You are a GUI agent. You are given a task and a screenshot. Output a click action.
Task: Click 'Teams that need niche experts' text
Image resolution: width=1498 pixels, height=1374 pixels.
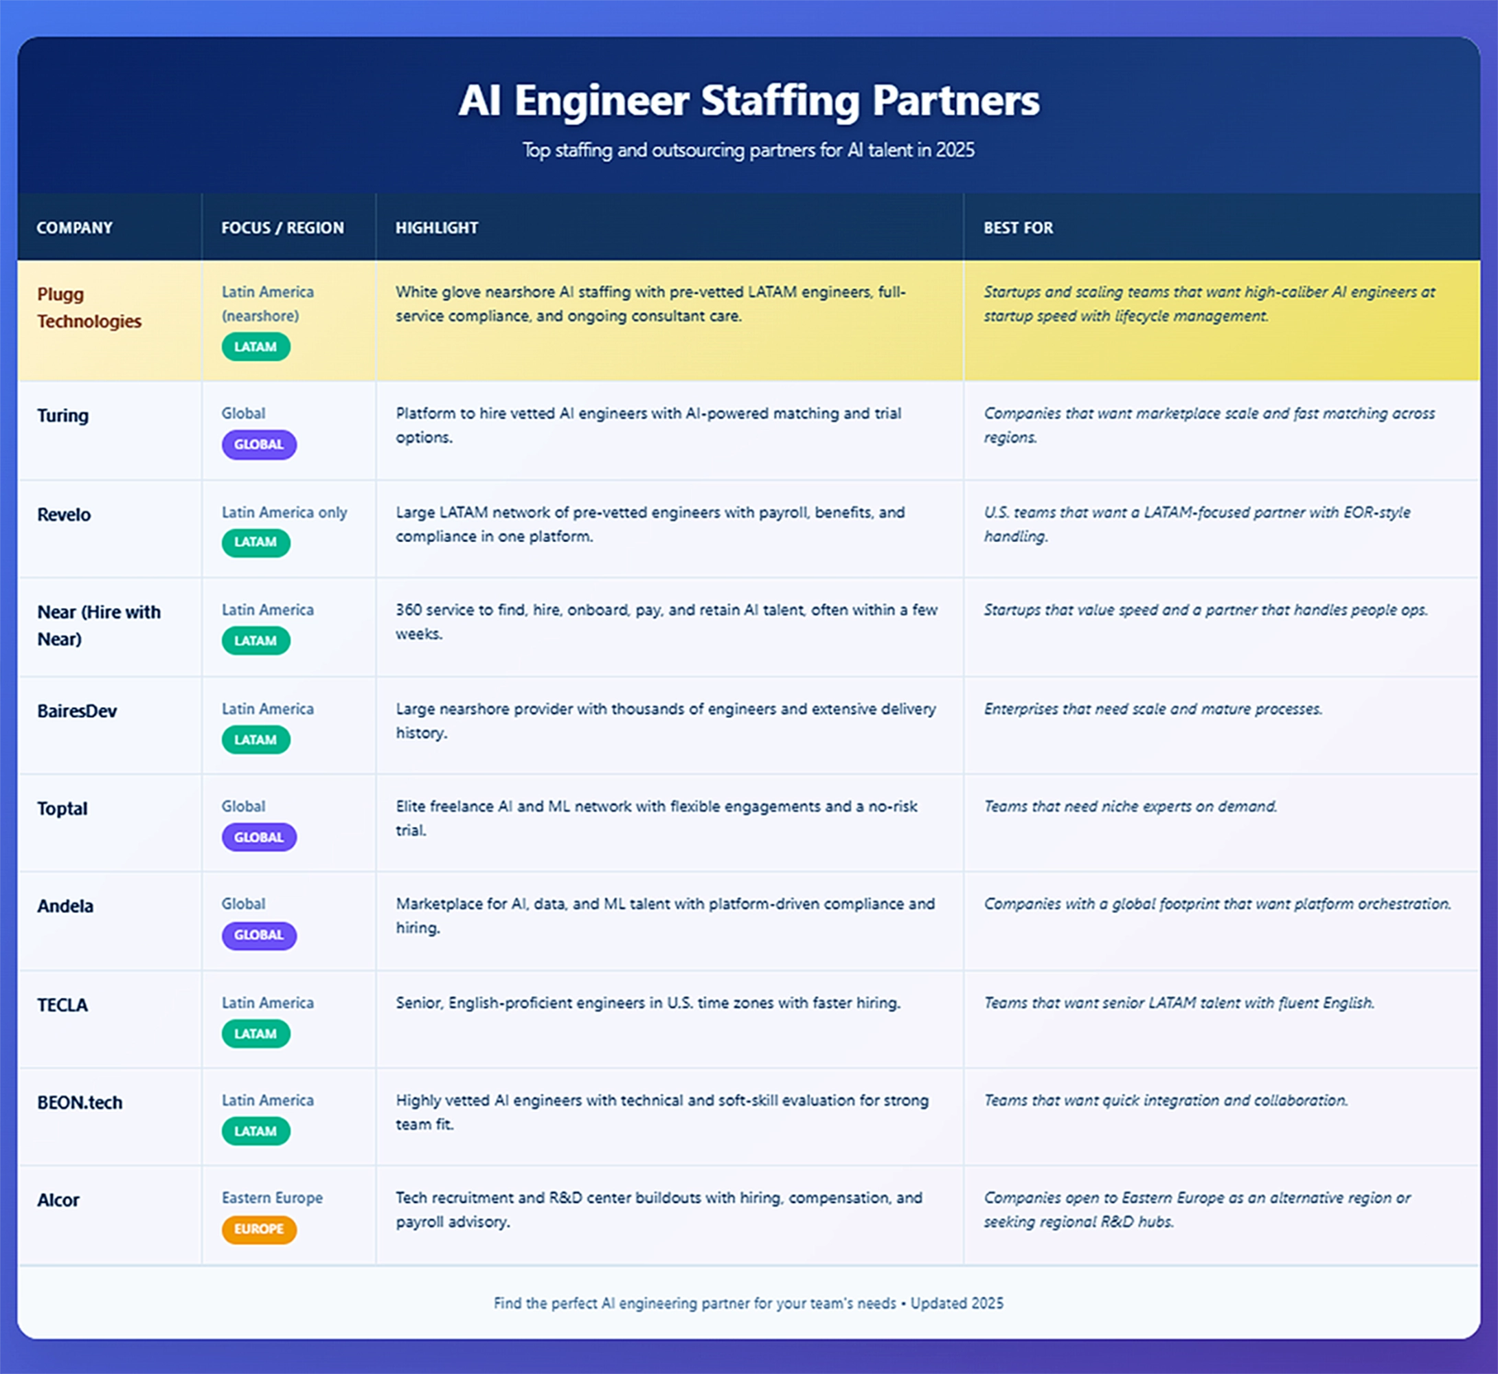click(1131, 806)
